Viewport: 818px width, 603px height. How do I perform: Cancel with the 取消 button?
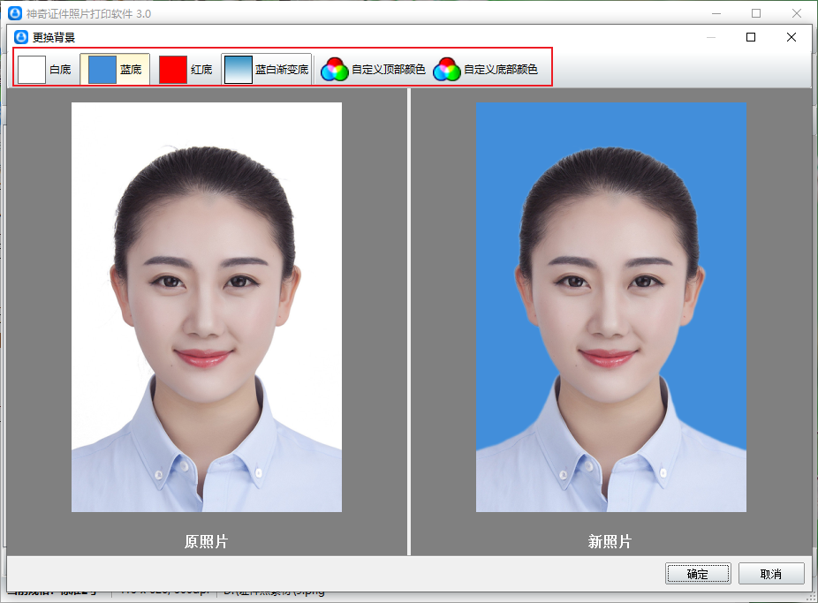click(771, 574)
